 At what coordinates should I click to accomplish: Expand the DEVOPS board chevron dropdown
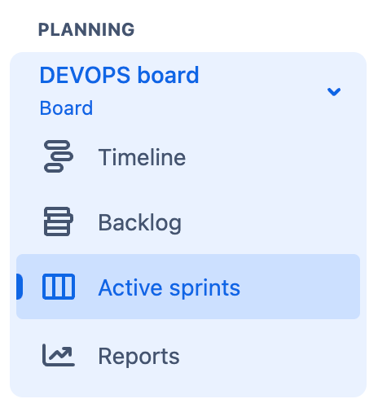point(334,92)
